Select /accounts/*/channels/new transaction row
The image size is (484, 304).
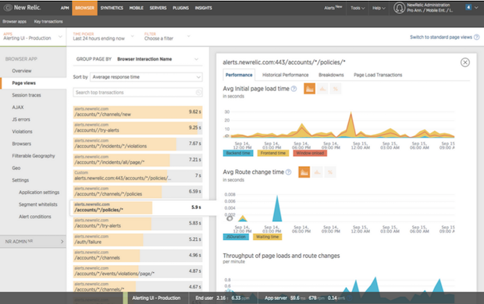(x=137, y=111)
